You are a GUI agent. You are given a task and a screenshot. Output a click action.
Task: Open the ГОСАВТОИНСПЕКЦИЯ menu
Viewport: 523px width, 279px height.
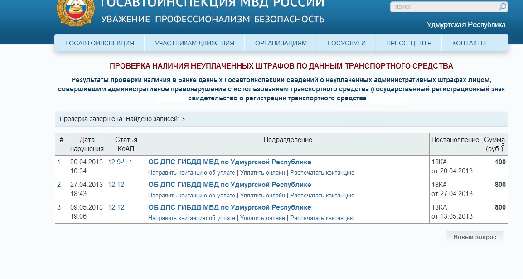[100, 43]
